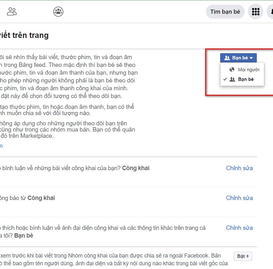Click the bold "Bạn bè" after "a tôi?"

click(24, 236)
